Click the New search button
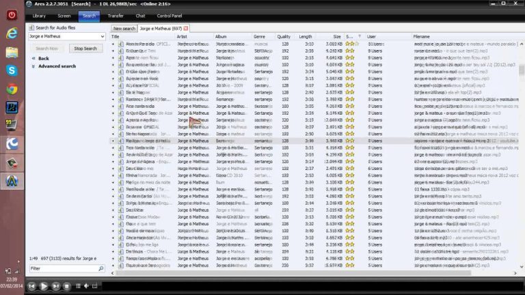The width and height of the screenshot is (525, 295). pyautogui.click(x=124, y=29)
